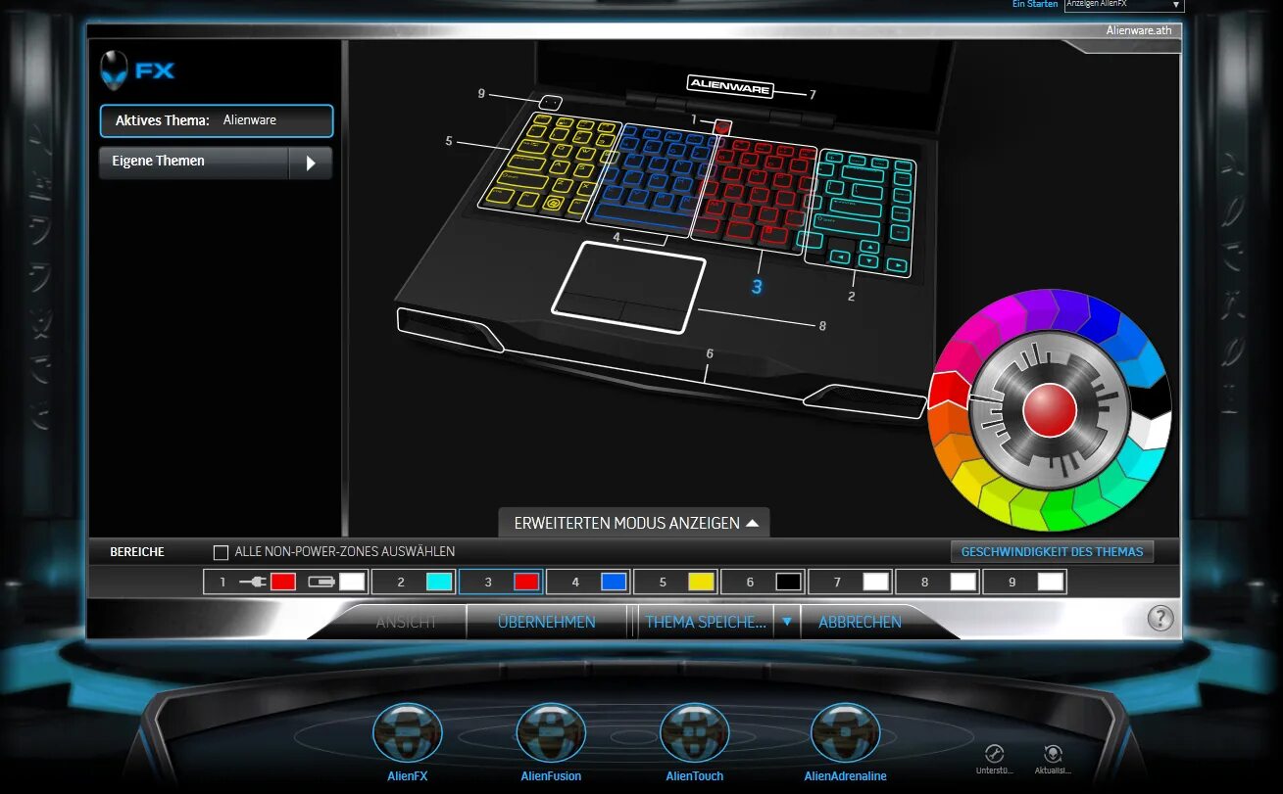The image size is (1283, 794).
Task: Select zone 2 tab in the Bereiche row
Action: point(415,582)
